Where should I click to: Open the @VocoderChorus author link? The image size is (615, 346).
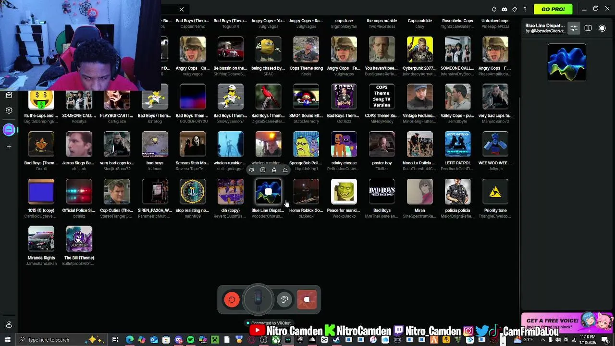point(548,31)
